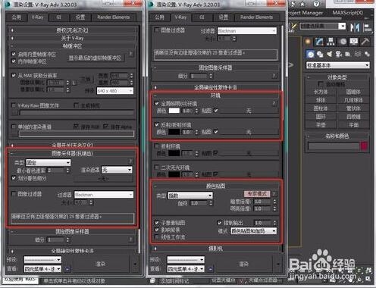The height and width of the screenshot is (288, 376).
Task: Collapse the 环境 rollout in right window
Action: pyautogui.click(x=215, y=95)
